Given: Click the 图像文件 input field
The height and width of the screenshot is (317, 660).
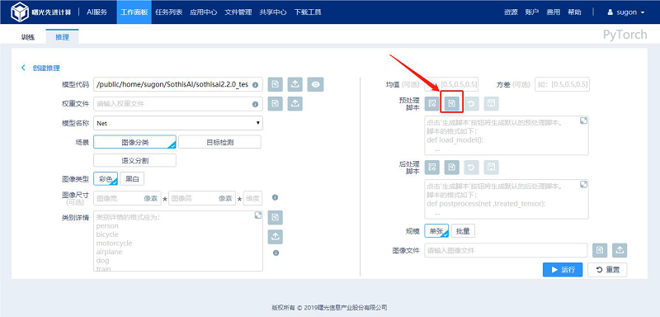Looking at the screenshot, I should [x=506, y=250].
